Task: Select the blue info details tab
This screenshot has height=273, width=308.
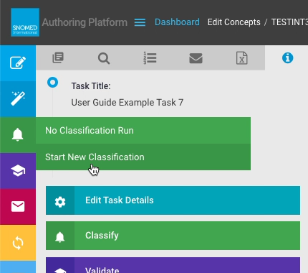Action: tap(288, 58)
